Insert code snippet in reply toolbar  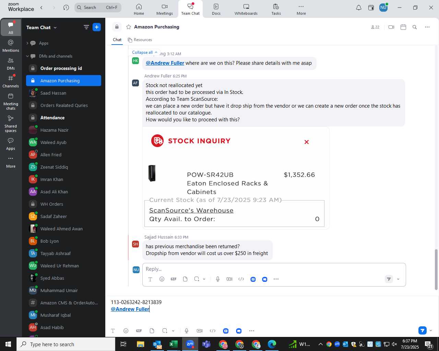[241, 279]
